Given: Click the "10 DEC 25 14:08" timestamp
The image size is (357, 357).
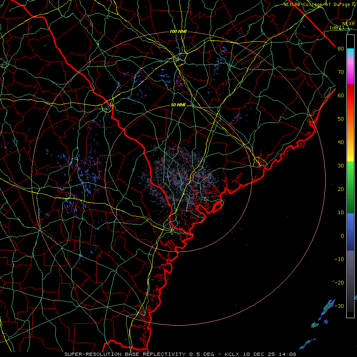Looking at the screenshot, I should tap(269, 354).
